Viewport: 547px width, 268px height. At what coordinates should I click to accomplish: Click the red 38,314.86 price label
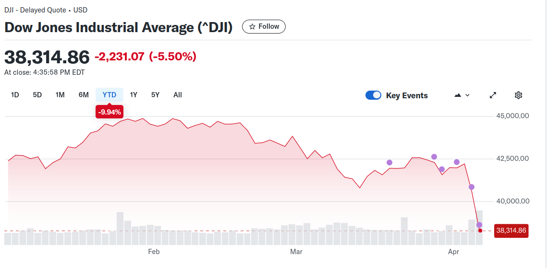511,231
